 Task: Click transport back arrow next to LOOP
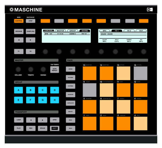coord(31,120)
